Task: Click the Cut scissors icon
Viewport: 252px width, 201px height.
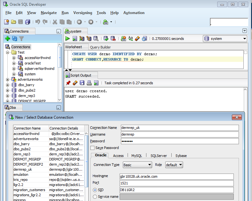Action: (x=55, y=22)
